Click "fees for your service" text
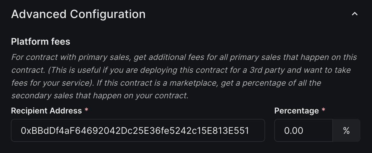 49,83
